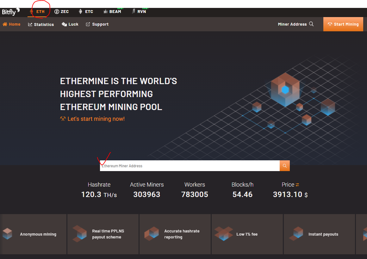Click the Statistics chart icon

[30, 24]
